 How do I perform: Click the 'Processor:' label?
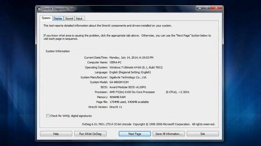[101, 92]
